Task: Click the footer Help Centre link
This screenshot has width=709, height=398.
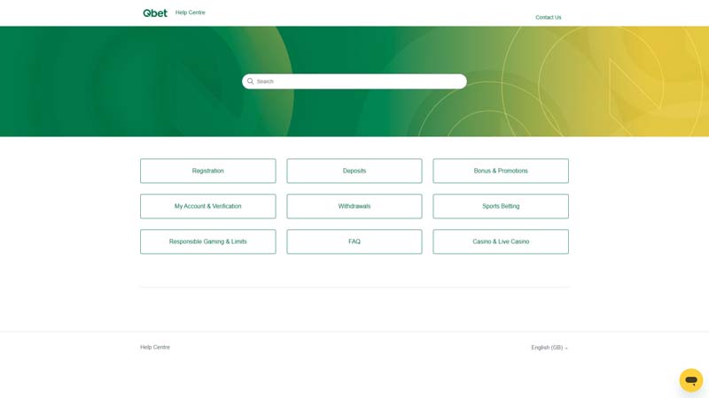Action: pos(155,348)
